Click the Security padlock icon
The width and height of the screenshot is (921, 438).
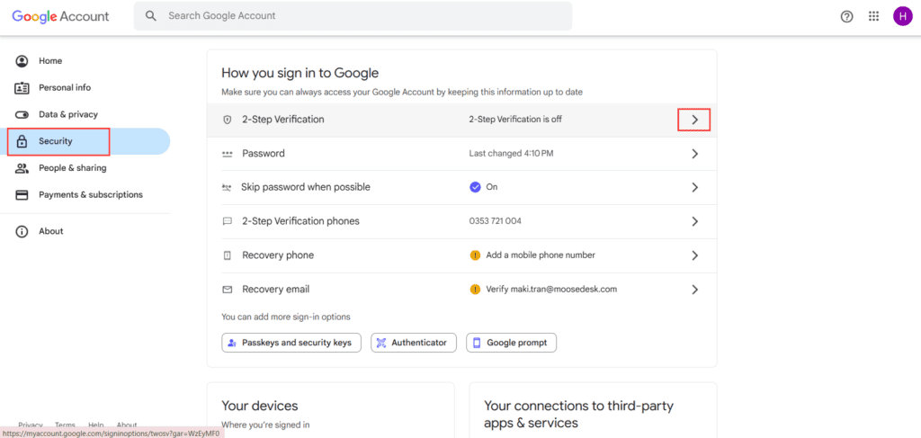[22, 141]
